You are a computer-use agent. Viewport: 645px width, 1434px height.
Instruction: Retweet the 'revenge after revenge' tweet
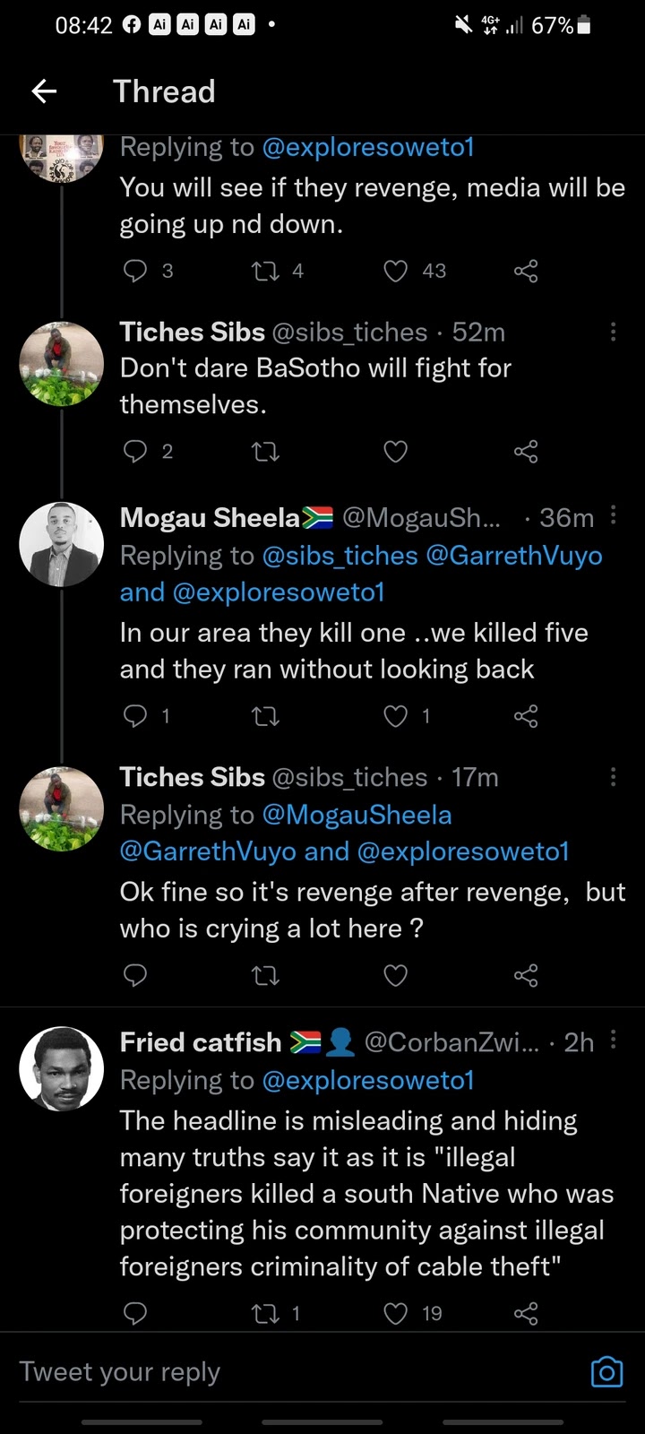(x=266, y=975)
